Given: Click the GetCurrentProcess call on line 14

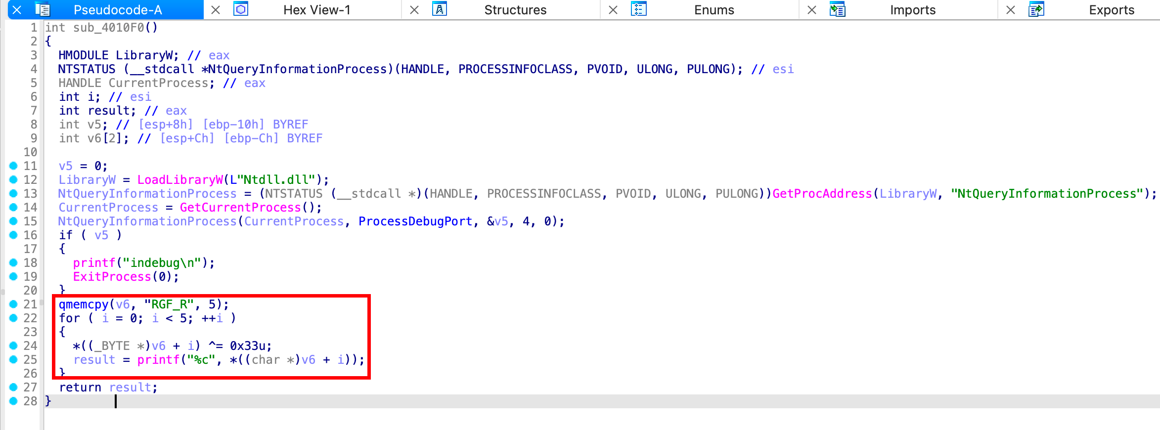Looking at the screenshot, I should click(x=240, y=208).
